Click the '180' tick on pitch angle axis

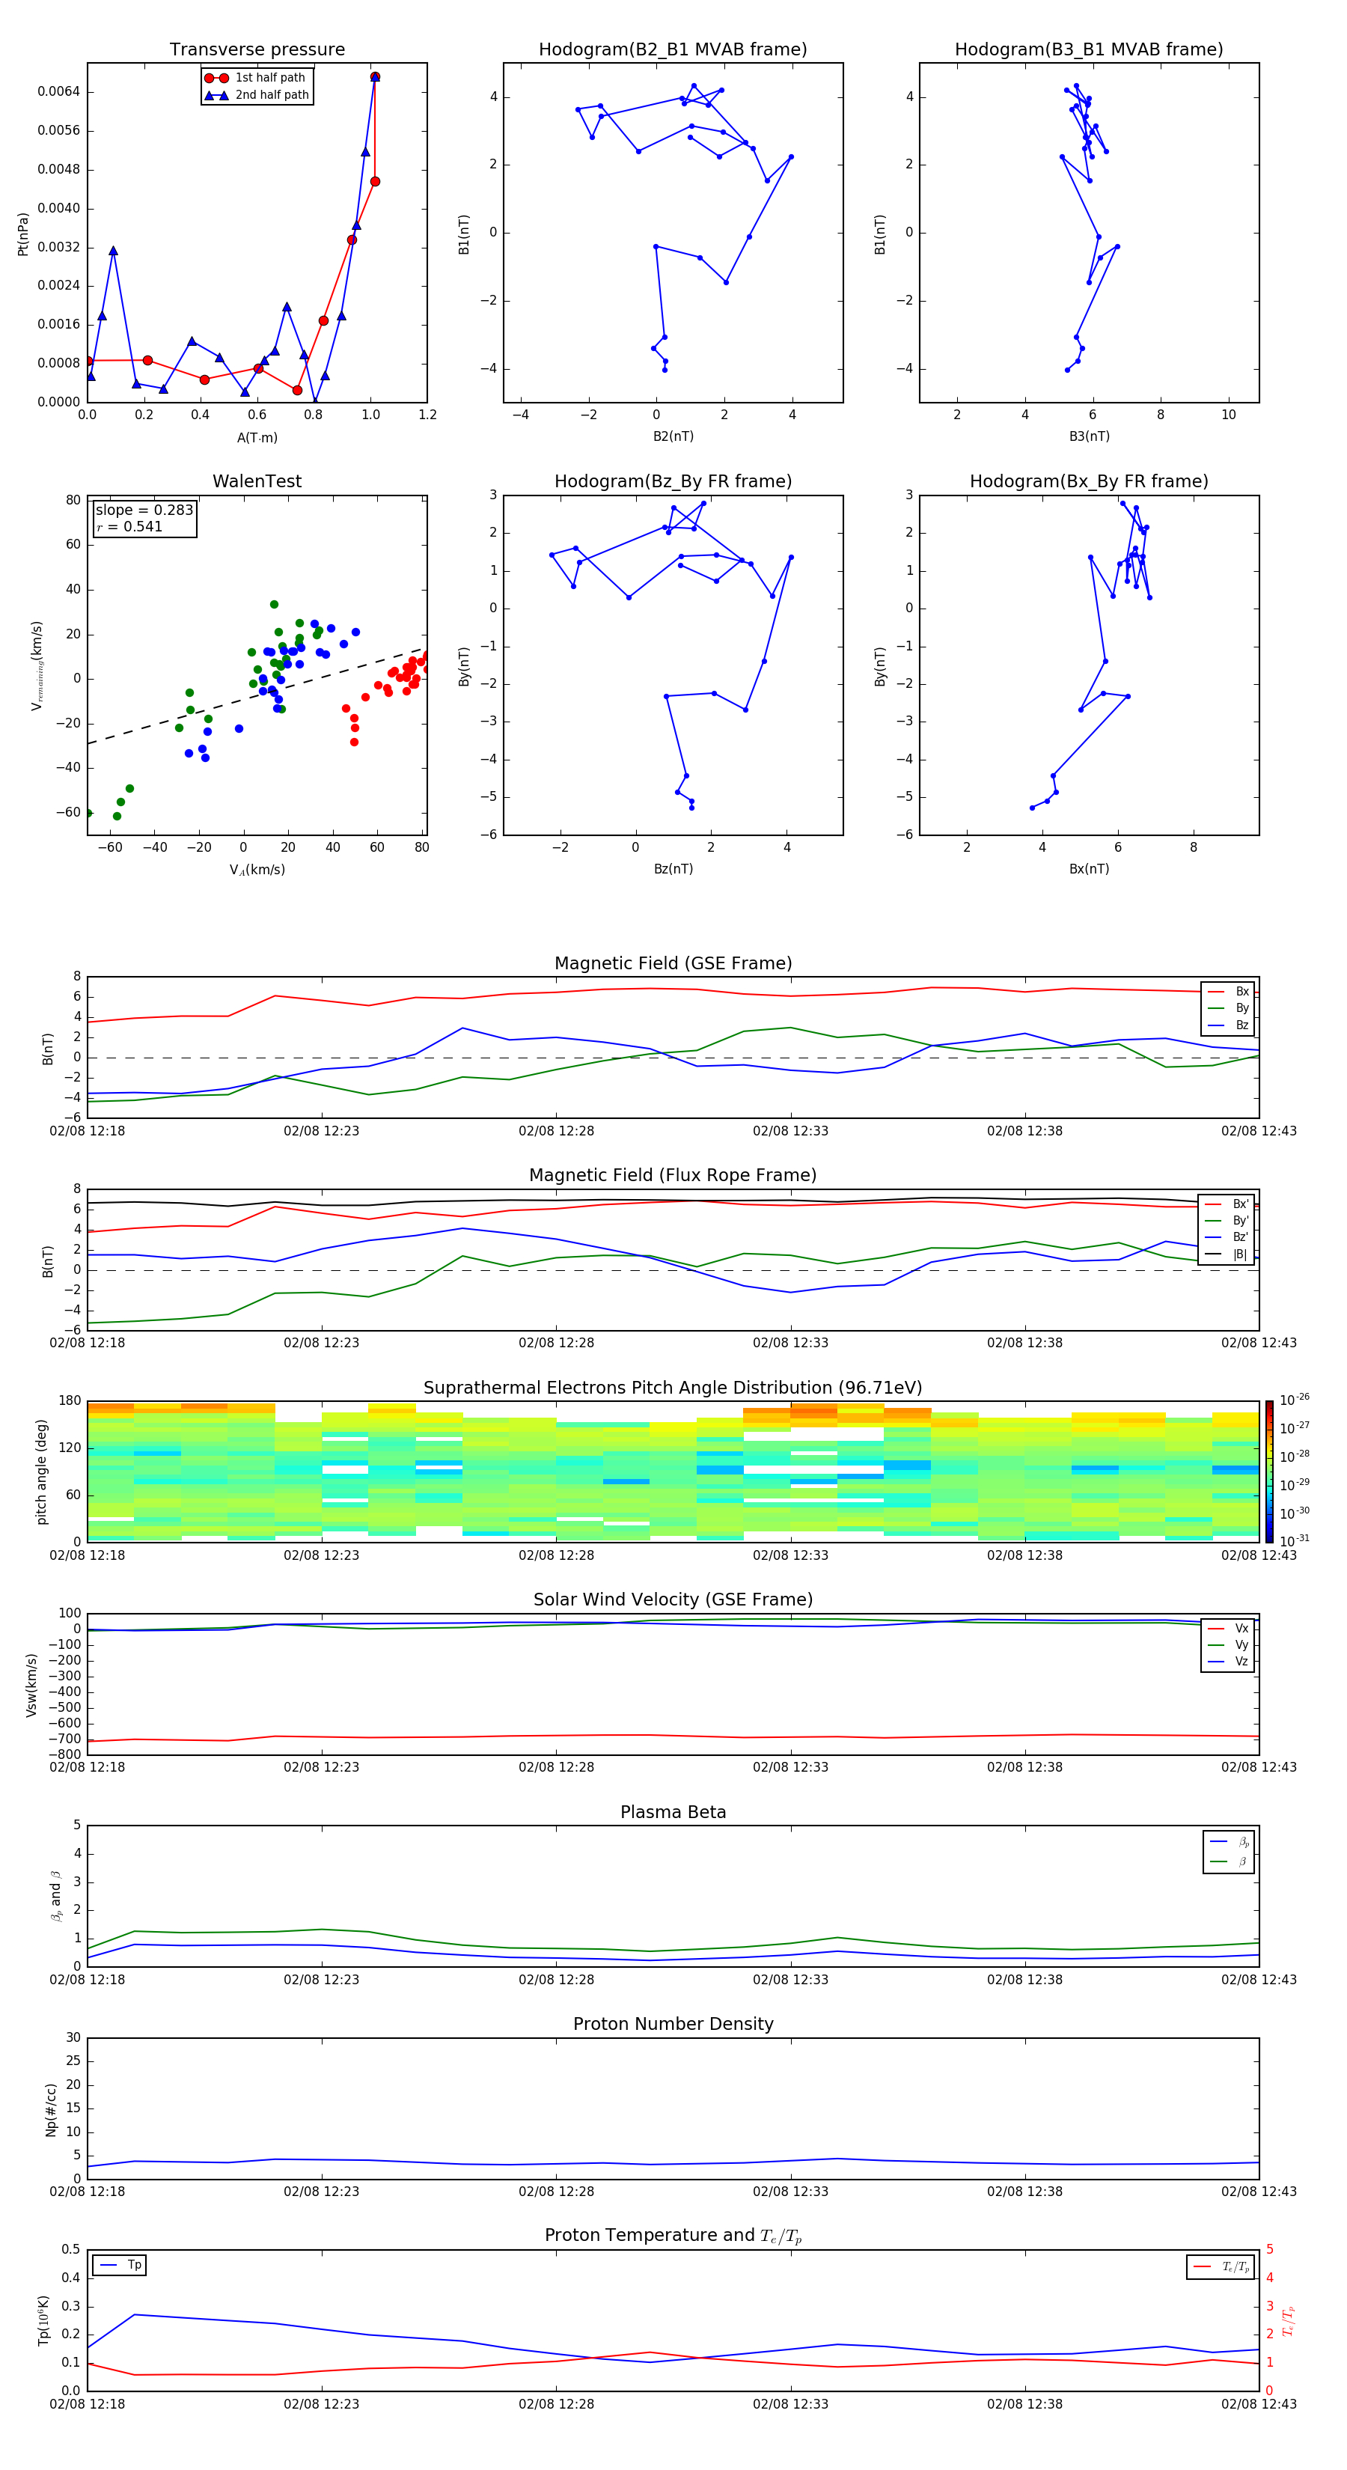click(x=70, y=1401)
